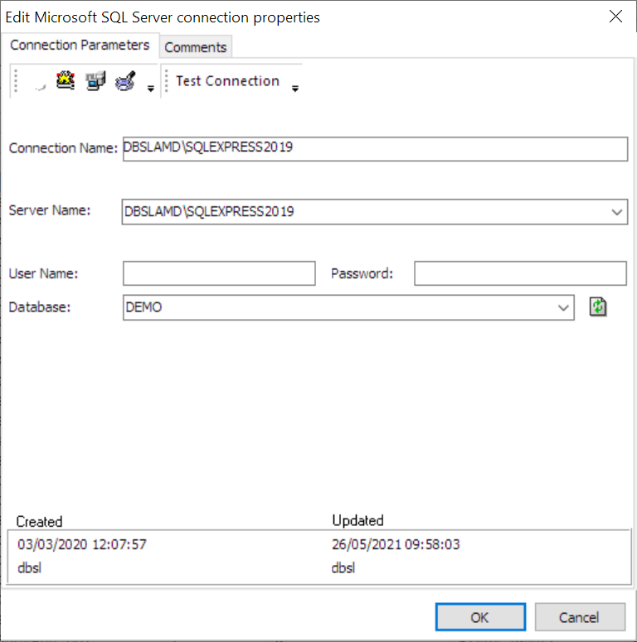
Task: Click the Test Connection toolbar's dotted grip handle
Action: coord(167,80)
